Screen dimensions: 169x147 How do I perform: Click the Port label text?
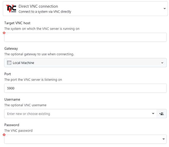click(8, 74)
